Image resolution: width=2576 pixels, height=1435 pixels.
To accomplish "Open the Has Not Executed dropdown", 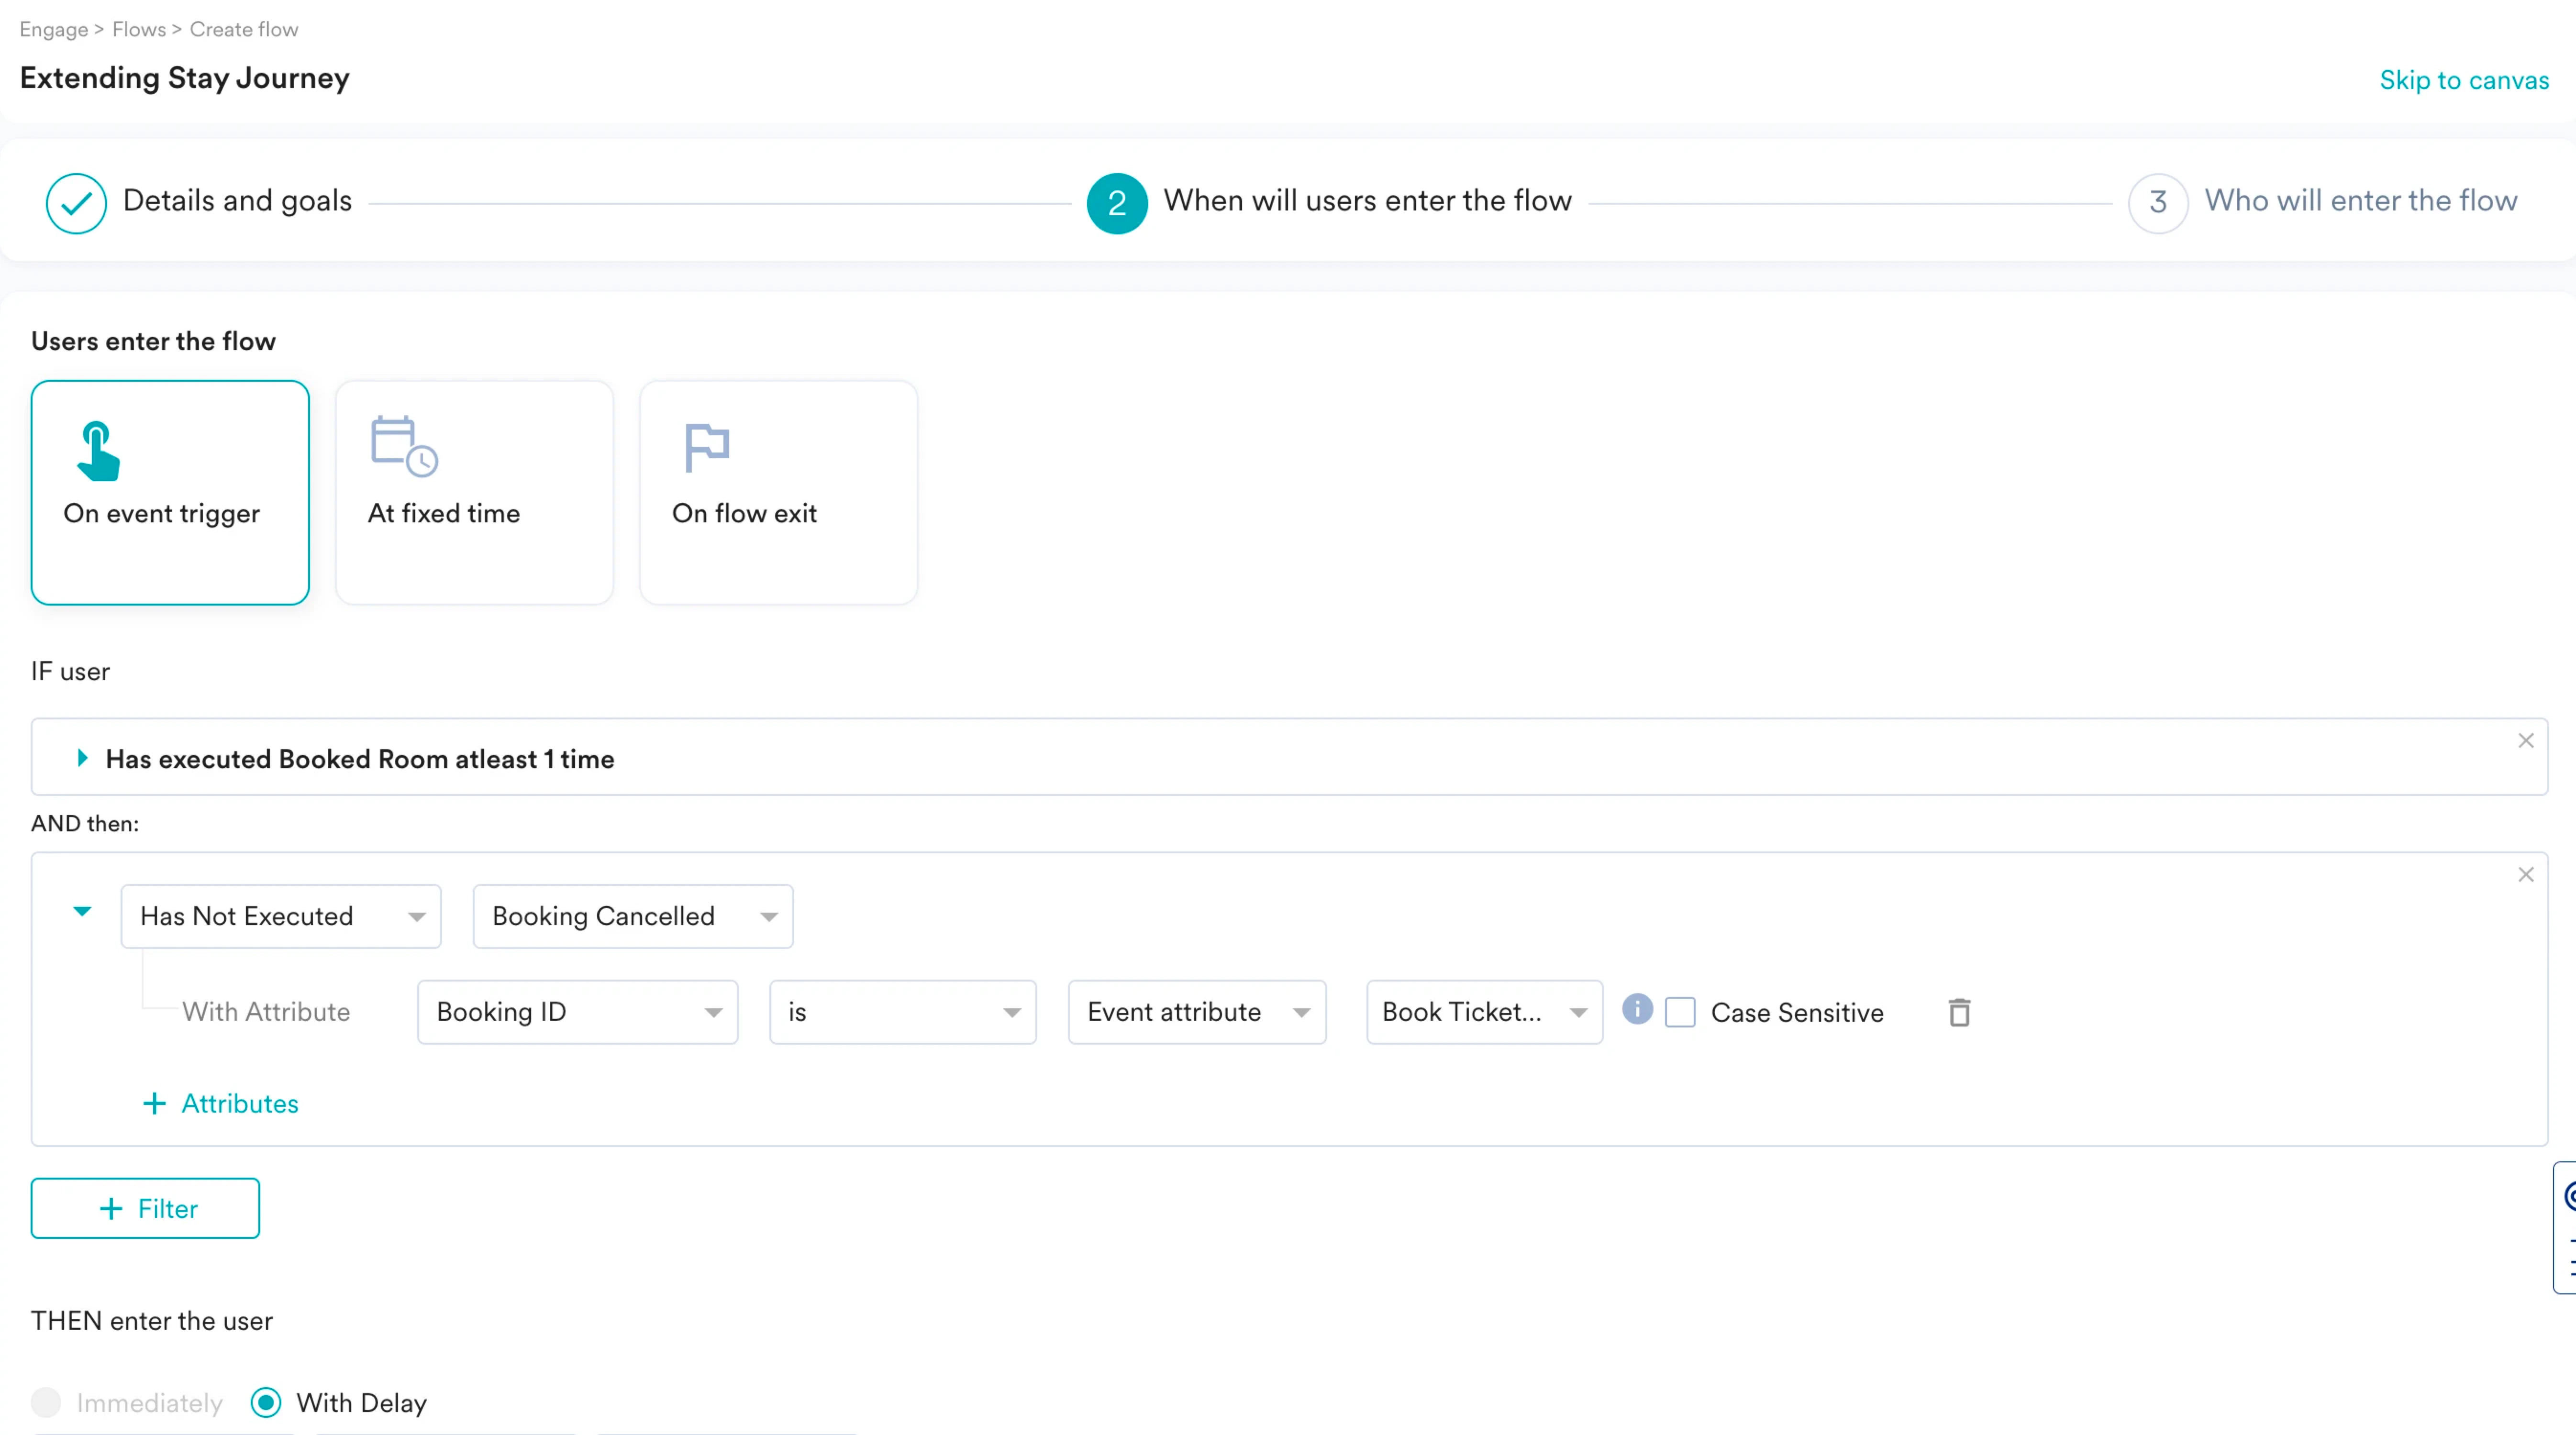I will click(281, 916).
